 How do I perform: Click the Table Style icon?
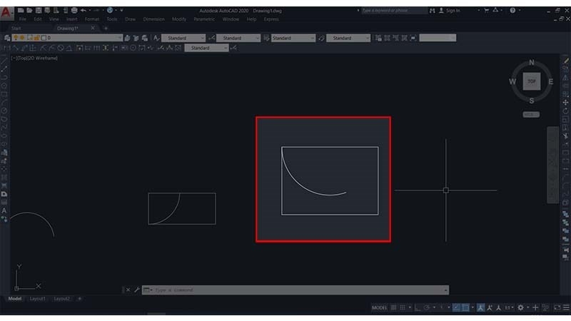click(266, 38)
